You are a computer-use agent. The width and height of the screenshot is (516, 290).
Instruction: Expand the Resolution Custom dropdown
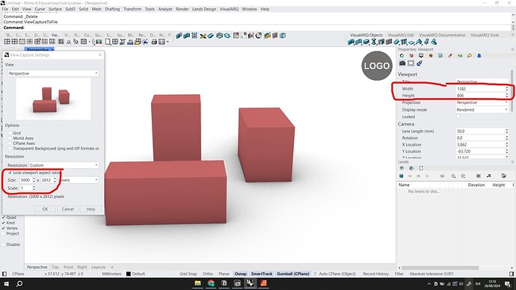coord(64,165)
